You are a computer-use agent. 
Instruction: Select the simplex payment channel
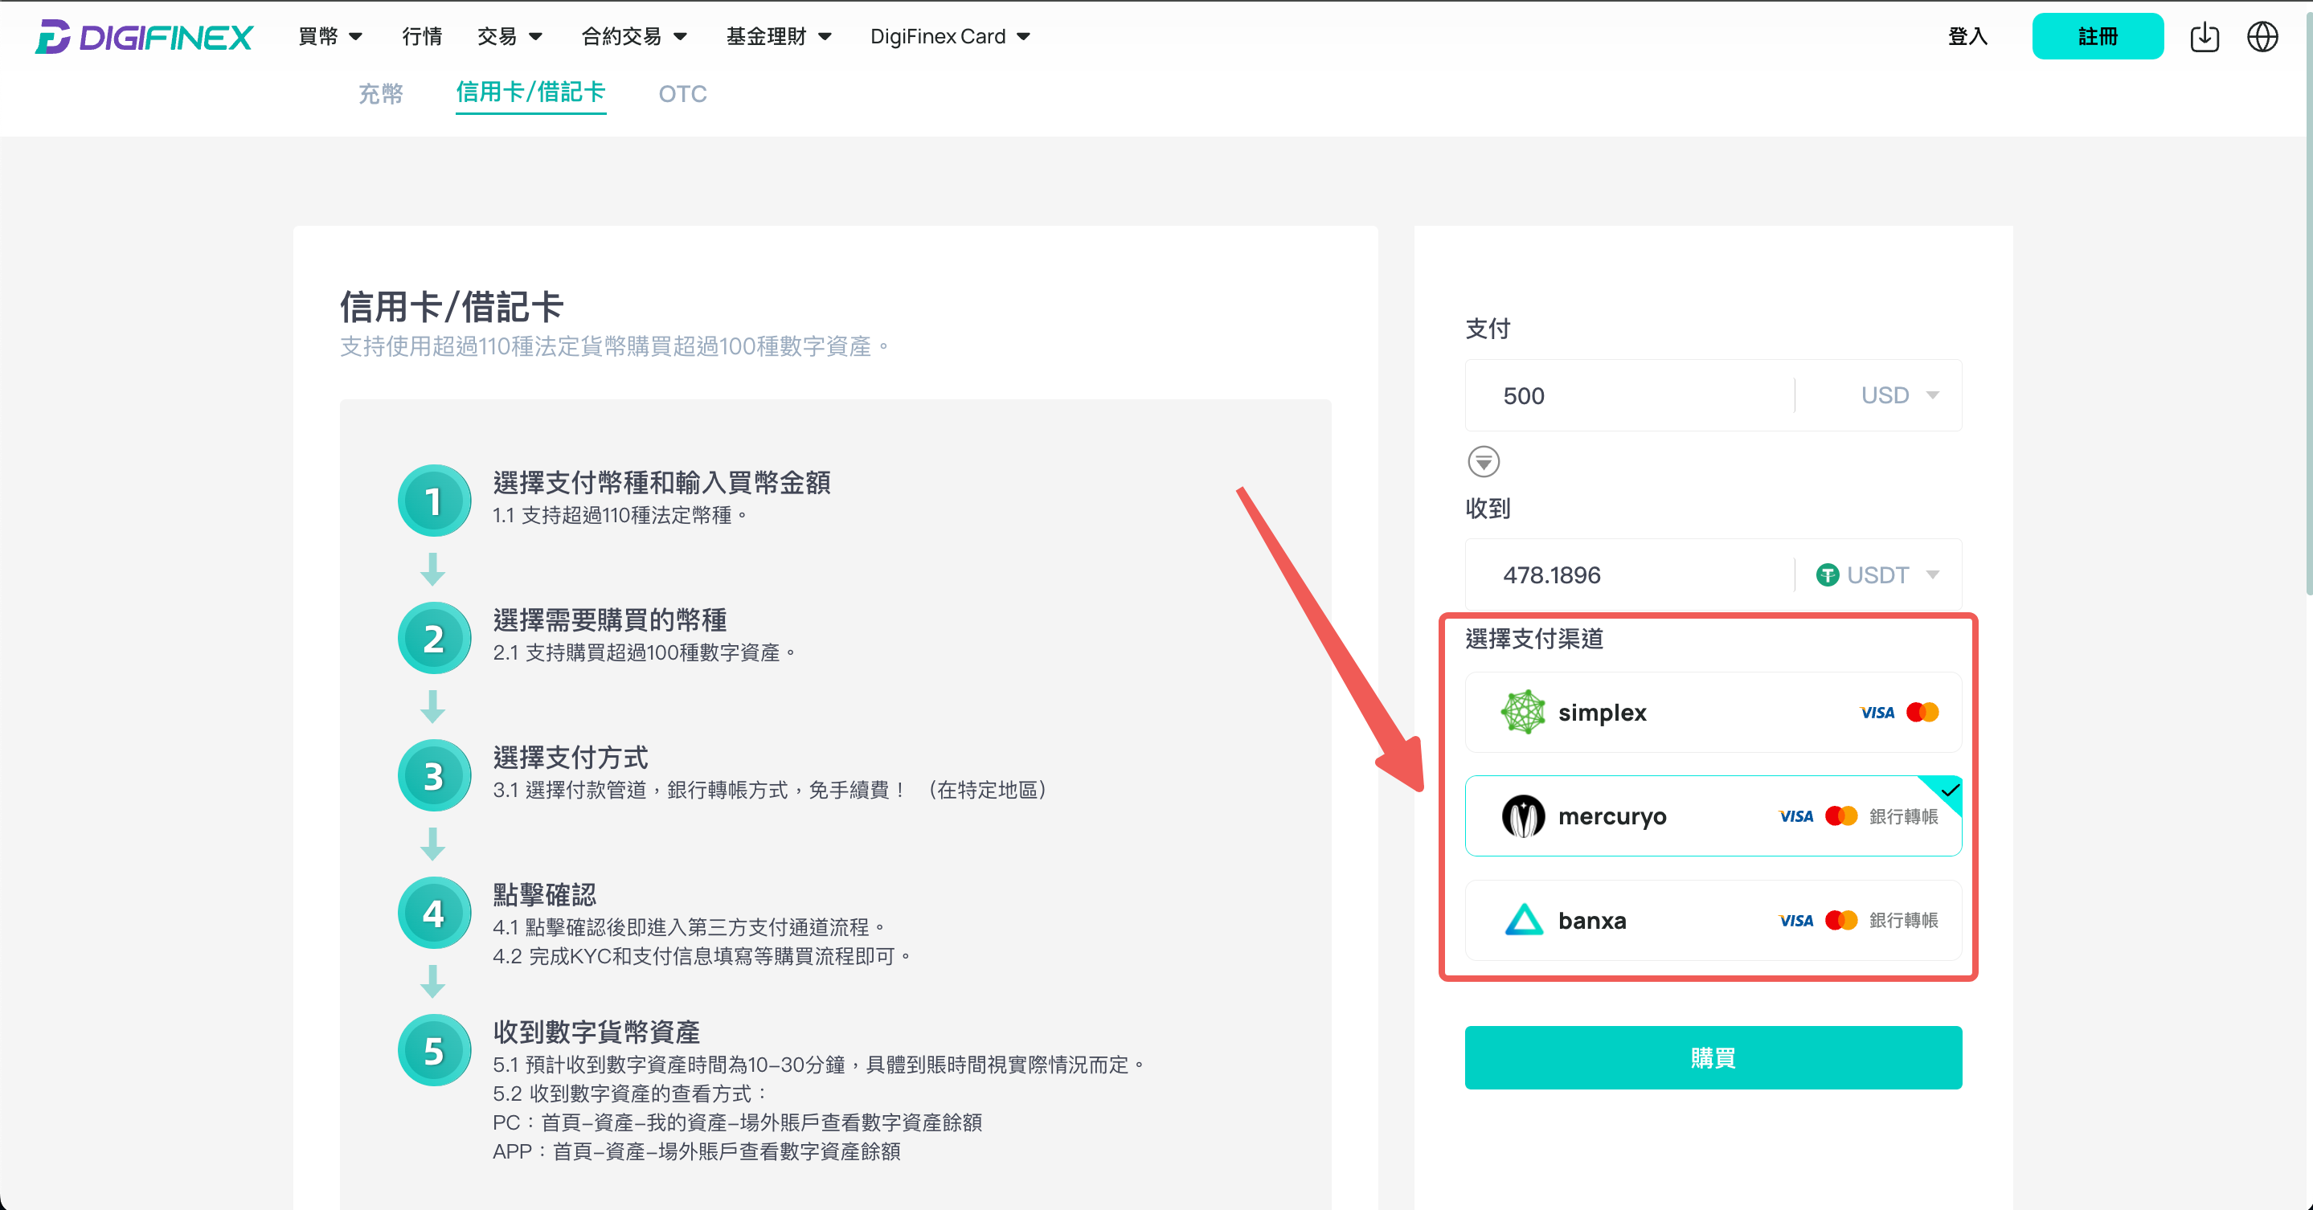1713,712
